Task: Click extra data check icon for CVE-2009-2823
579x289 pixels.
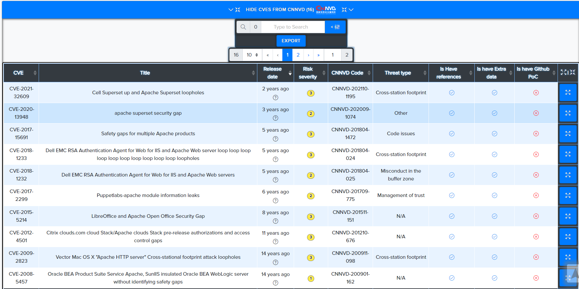Action: [495, 257]
